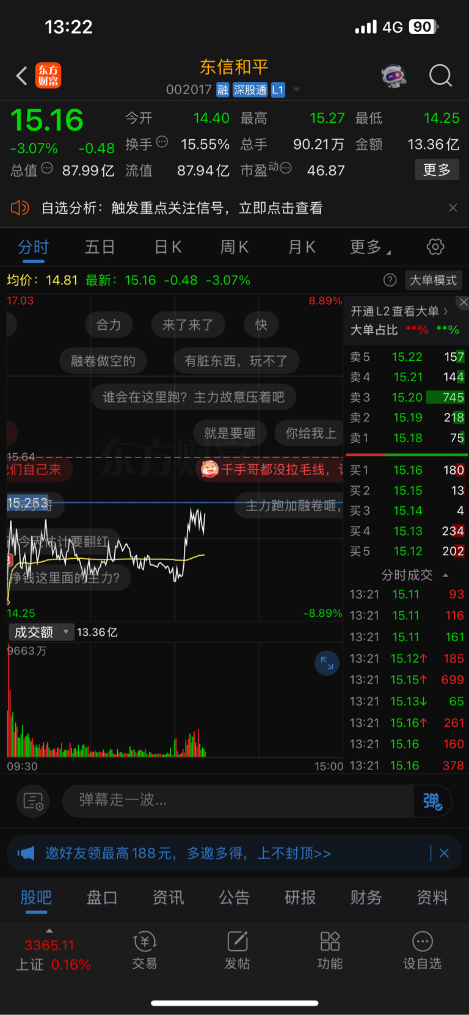Open the 东方财富 logo icon
Screen dimensions: 469x1015
[48, 76]
